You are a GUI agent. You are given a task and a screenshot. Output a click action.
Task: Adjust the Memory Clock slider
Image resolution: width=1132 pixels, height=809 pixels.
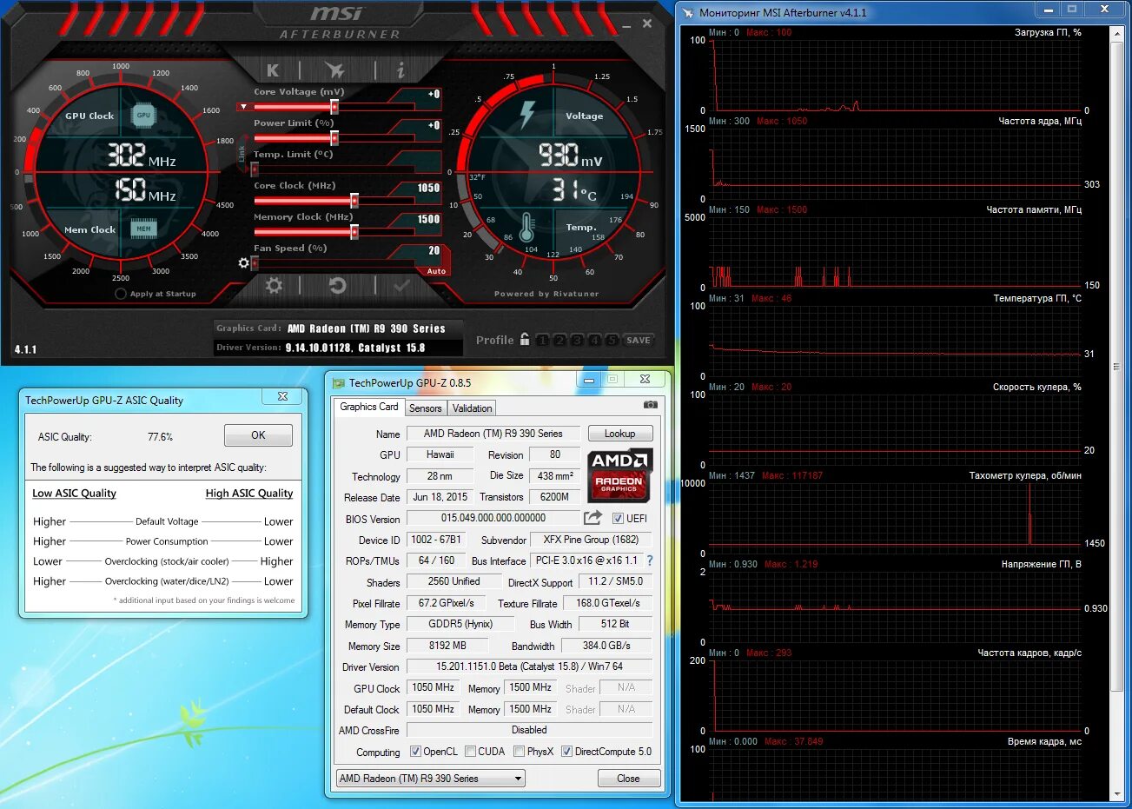(354, 232)
